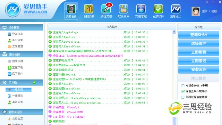This screenshot has height=125, width=222.
Task: Click the 查询SHSH button
Action: (199, 35)
